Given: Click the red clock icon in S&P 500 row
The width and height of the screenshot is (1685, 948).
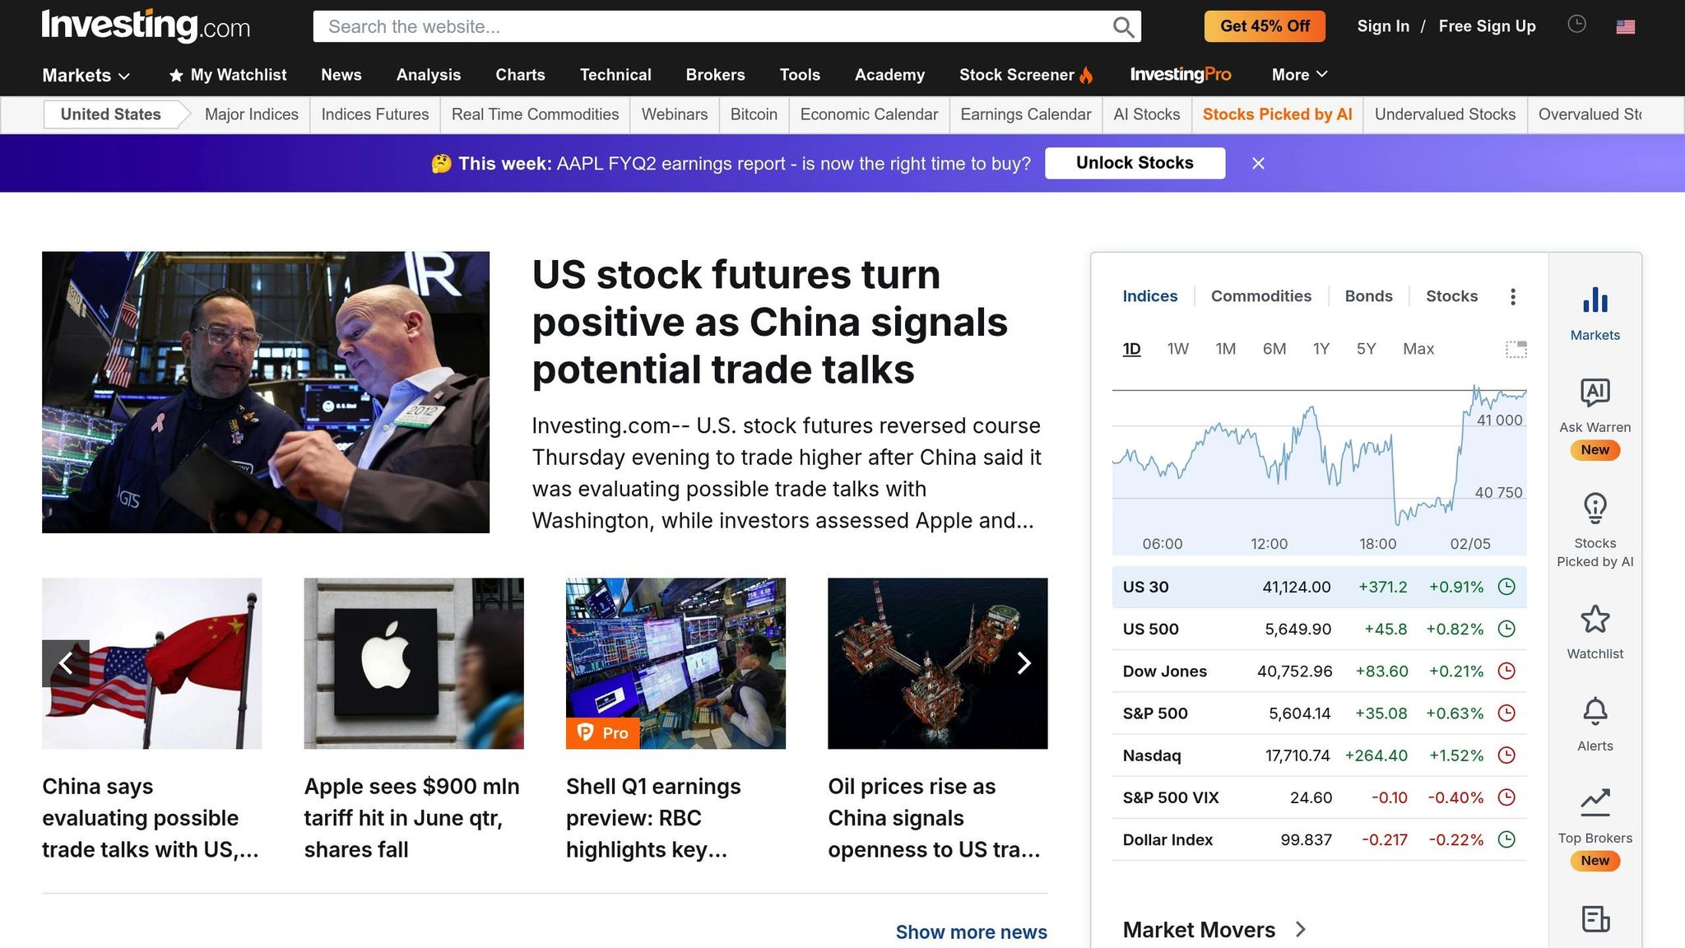Looking at the screenshot, I should [x=1506, y=713].
